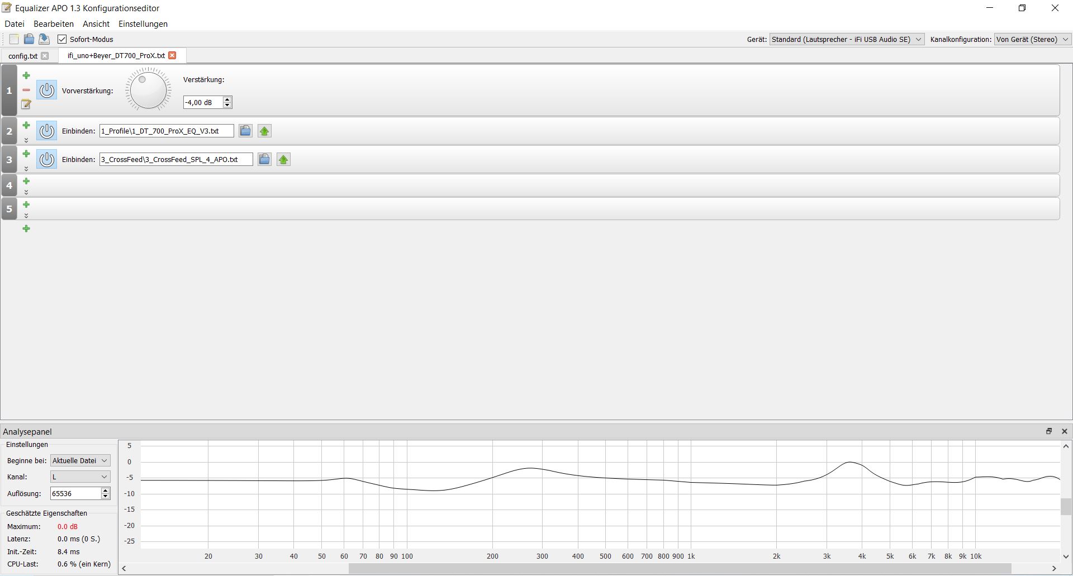
Task: Click the Vorverstärkung gain dial knob
Action: [x=148, y=89]
